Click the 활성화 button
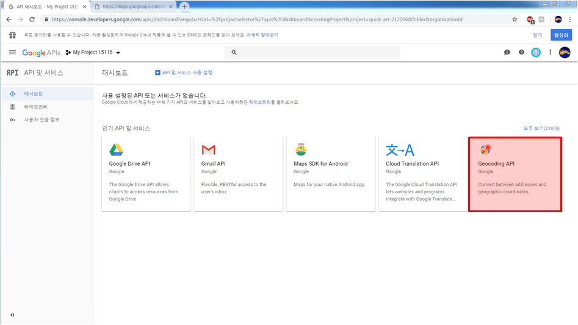The height and width of the screenshot is (325, 578). (561, 35)
